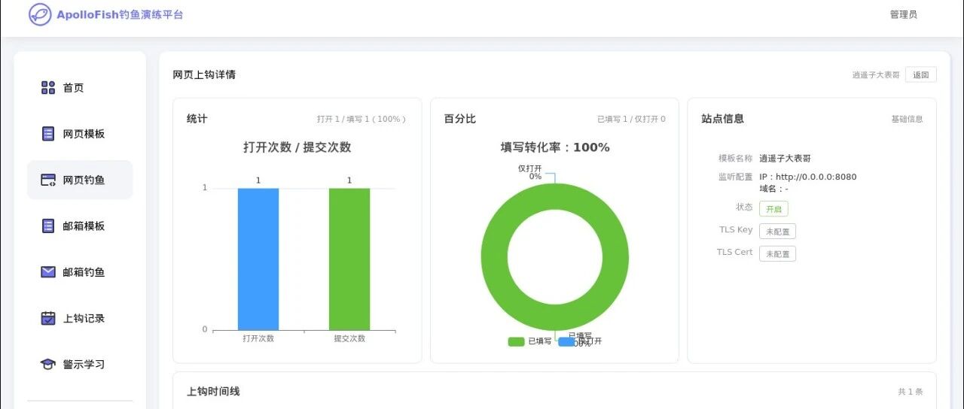This screenshot has height=409, width=964.
Task: Click the 邮箱模板 document icon
Action: (48, 226)
